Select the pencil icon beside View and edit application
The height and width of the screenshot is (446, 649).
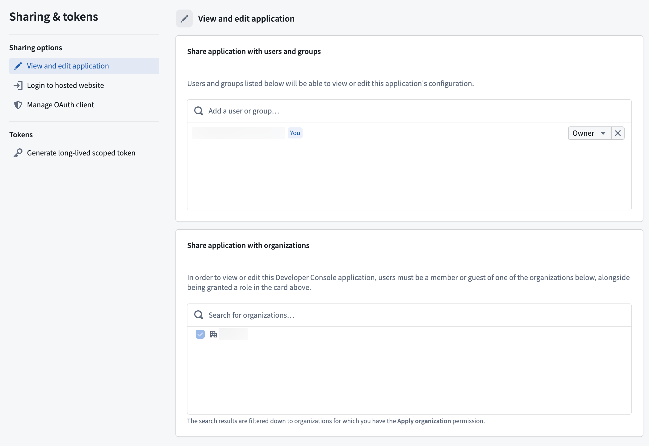point(18,66)
